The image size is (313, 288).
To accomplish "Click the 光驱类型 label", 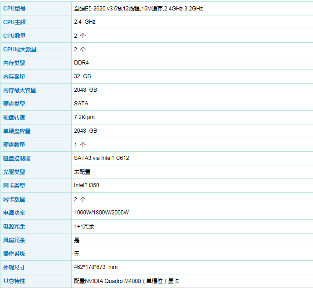I will pyautogui.click(x=14, y=172).
